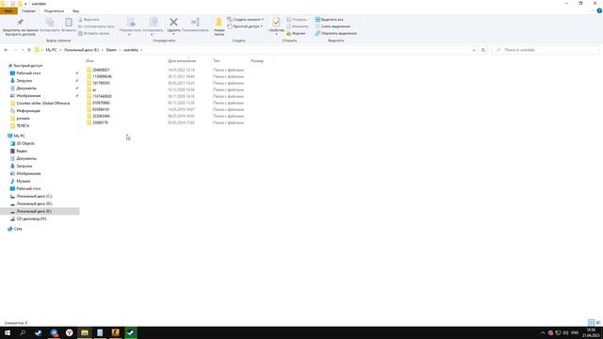Open the address bar history dropdown
Image resolution: width=603 pixels, height=339 pixels.
coord(474,50)
